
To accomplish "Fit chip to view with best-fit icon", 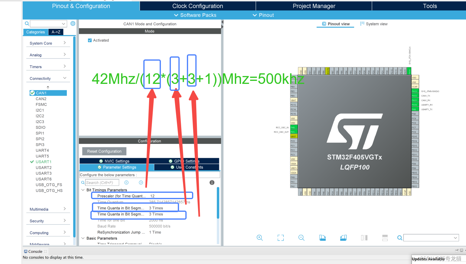I will click(281, 238).
